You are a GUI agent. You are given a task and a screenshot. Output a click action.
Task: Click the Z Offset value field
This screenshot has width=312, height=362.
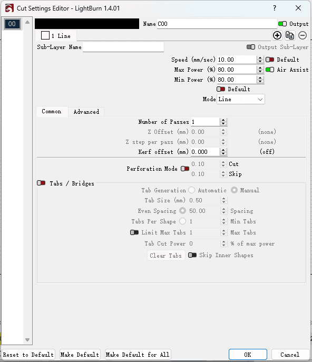point(205,132)
